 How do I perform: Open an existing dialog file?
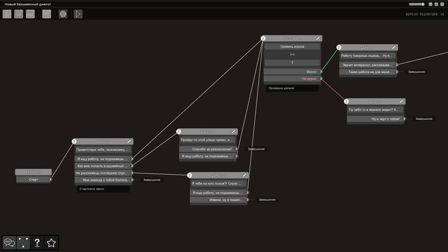[30, 14]
